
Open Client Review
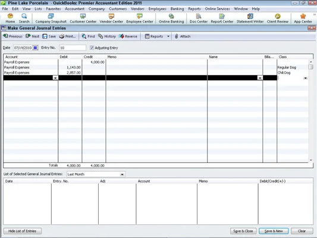point(278,18)
